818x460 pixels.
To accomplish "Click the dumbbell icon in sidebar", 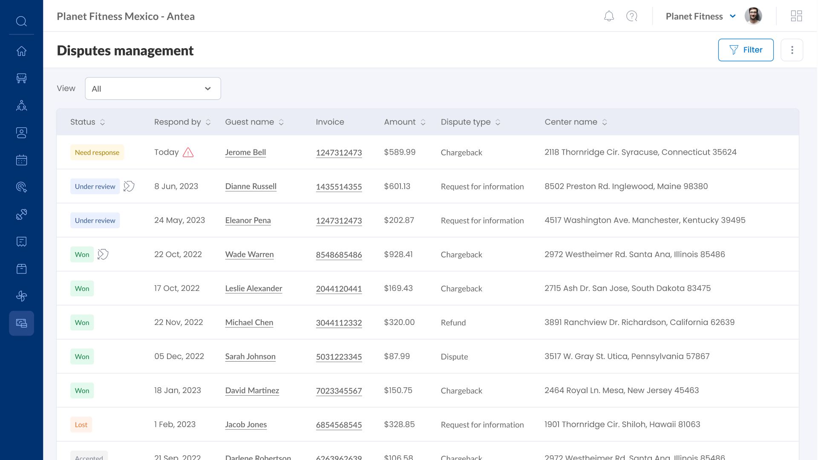I will click(x=21, y=214).
